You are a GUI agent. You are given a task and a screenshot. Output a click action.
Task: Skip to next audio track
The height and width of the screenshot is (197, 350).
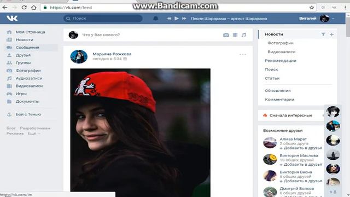click(x=184, y=19)
